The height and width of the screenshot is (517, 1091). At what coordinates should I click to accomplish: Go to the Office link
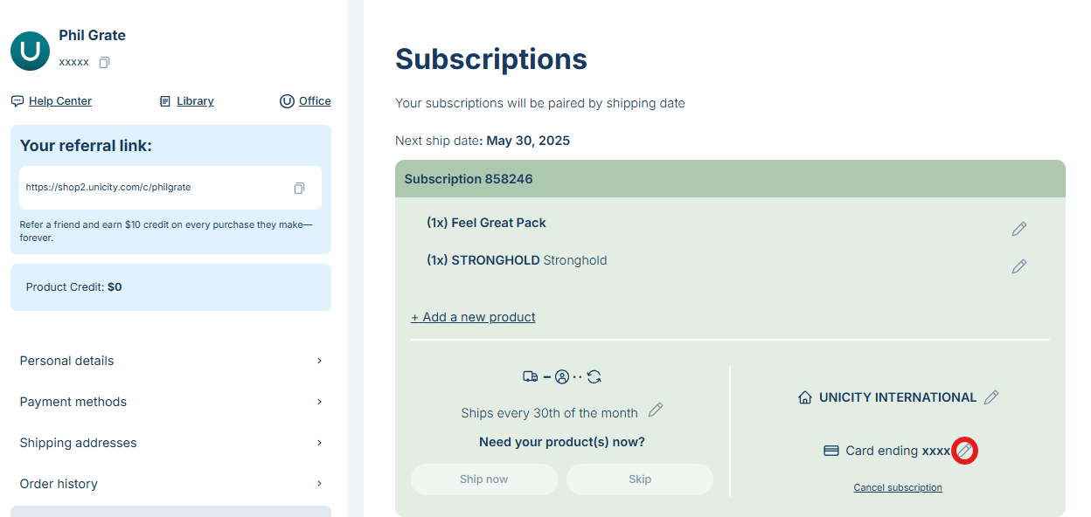click(x=314, y=101)
